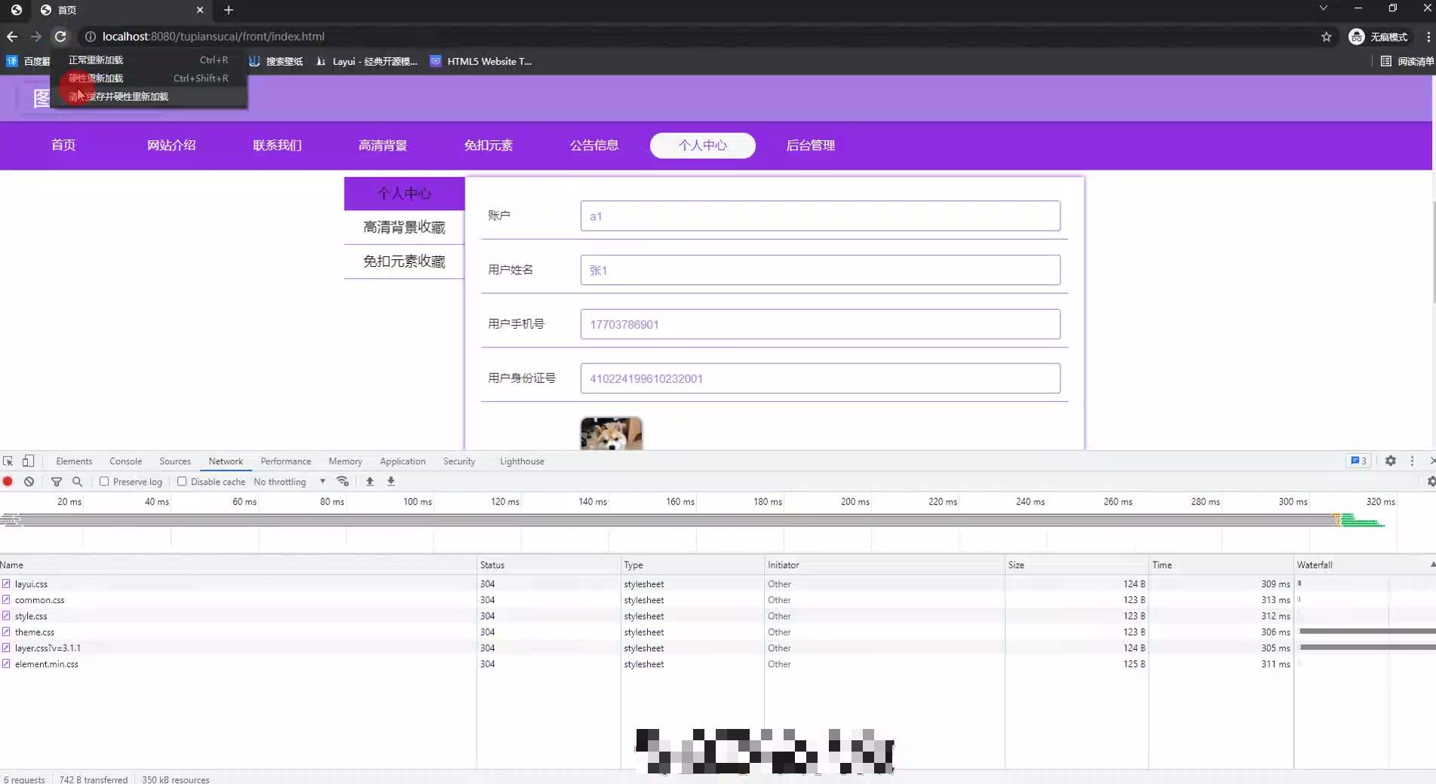Screen dimensions: 1436x784
Task: Select the Performance tab in DevTools
Action: (285, 461)
